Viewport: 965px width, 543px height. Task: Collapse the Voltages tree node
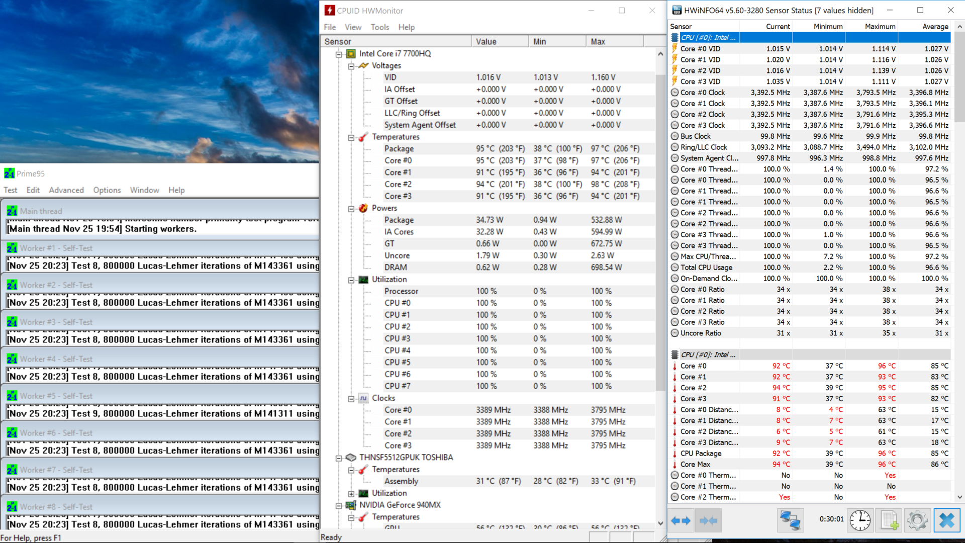(x=351, y=66)
